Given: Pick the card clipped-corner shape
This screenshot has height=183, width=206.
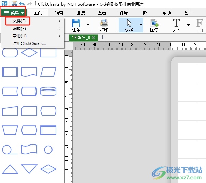Looking at the screenshot, I should pos(29,111).
